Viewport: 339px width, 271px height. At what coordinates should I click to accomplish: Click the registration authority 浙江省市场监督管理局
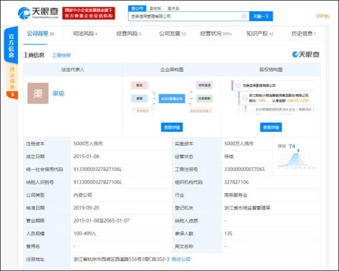247,208
